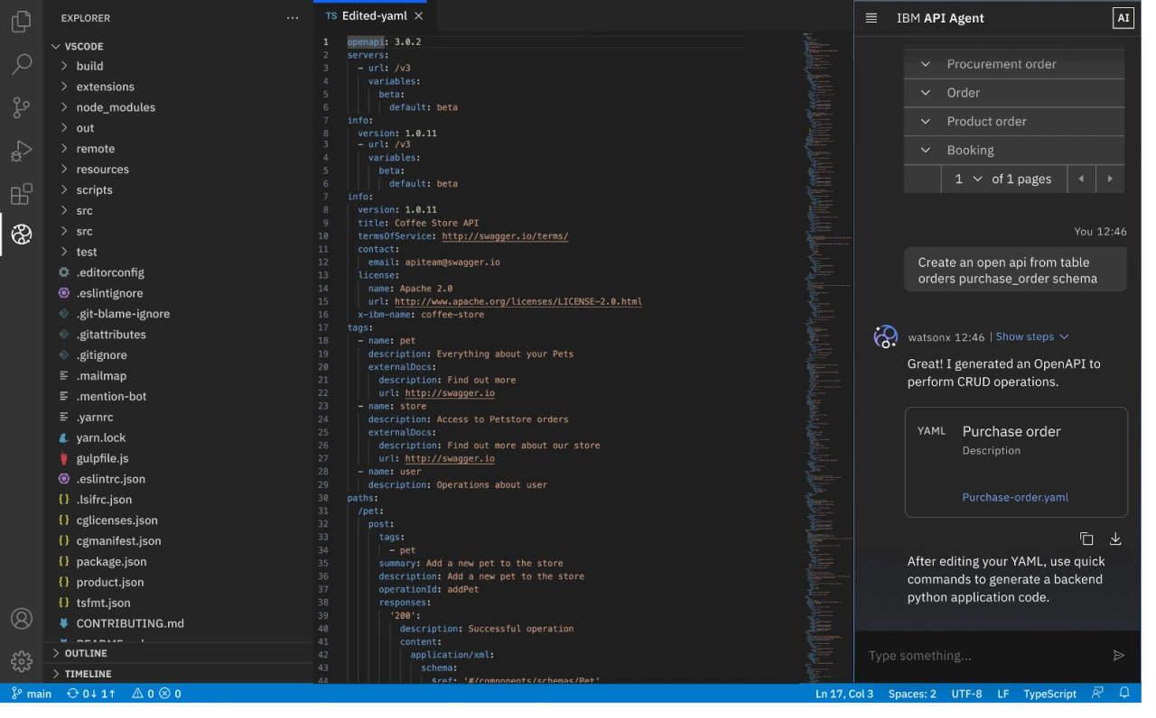
Task: Select the API Agent extension icon in activity bar
Action: point(22,235)
